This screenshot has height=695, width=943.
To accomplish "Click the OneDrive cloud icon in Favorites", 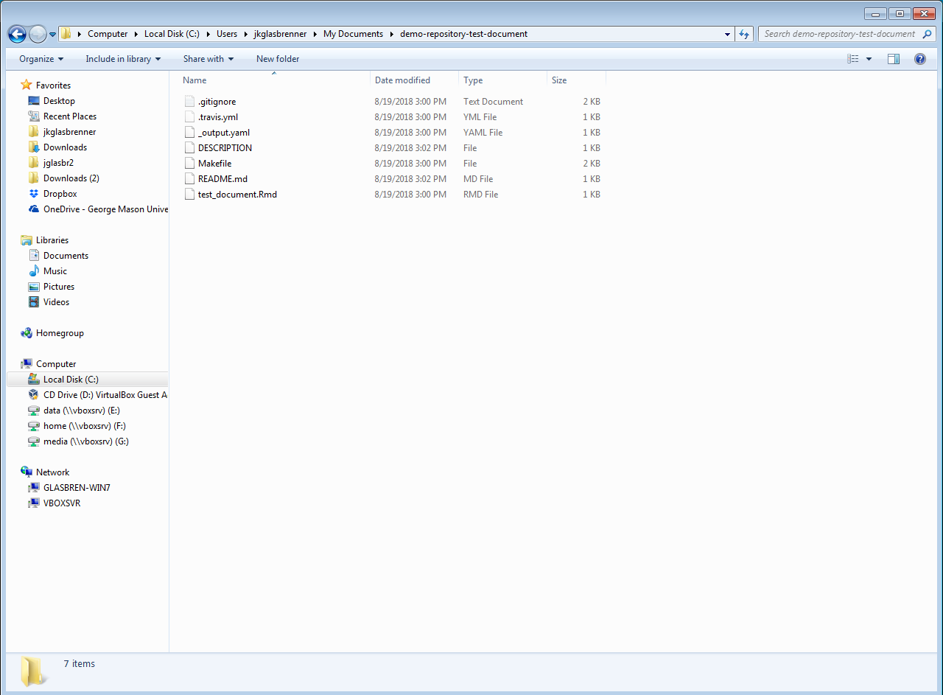I will (x=34, y=209).
